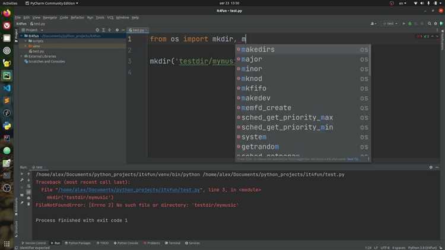Open the Terminal tool window
This screenshot has height=250, width=445.
click(173, 243)
